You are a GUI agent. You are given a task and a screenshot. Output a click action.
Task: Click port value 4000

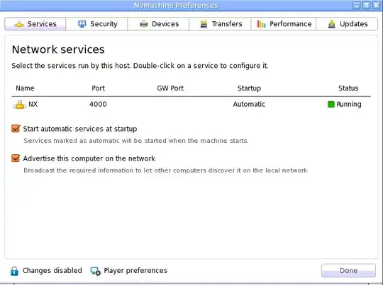tap(98, 104)
